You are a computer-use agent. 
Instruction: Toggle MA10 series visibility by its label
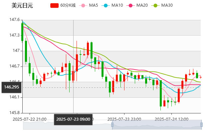(117, 5)
